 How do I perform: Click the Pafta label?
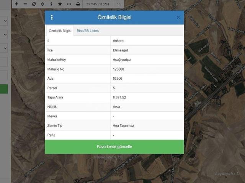click(x=51, y=135)
